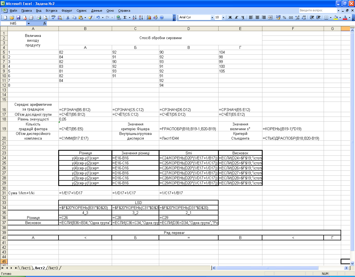Toggle italic К formatting
The image size is (355, 277).
[x=236, y=17]
